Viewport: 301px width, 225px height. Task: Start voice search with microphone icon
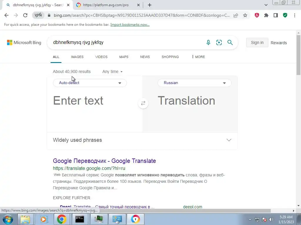(208, 42)
